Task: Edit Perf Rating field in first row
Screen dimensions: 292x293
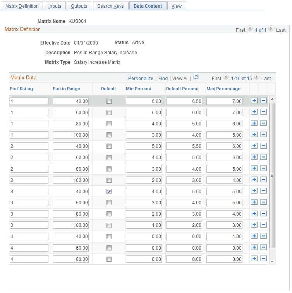Action: tap(29, 101)
